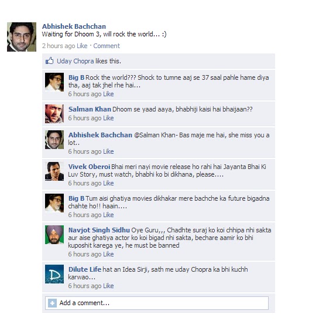
Task: Open Navjot Singh Sidhu's turban avatar
Action: coord(54,235)
